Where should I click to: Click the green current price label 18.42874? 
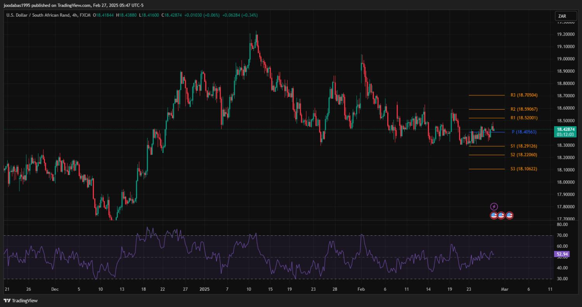coord(565,129)
